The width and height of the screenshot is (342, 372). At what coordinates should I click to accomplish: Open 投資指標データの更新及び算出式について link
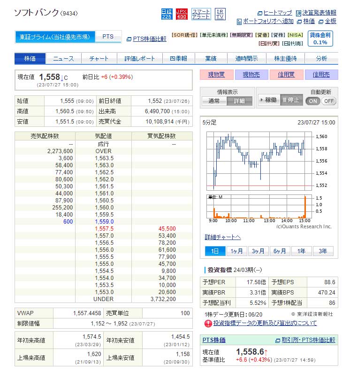click(265, 323)
